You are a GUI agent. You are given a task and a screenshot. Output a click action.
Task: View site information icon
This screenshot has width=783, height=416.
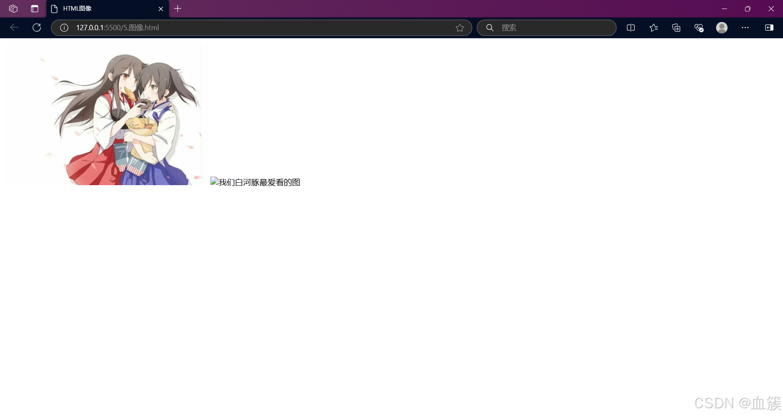coord(64,28)
